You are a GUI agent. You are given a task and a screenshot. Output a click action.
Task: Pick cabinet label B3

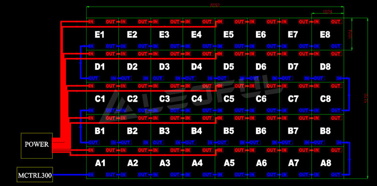[164, 131]
